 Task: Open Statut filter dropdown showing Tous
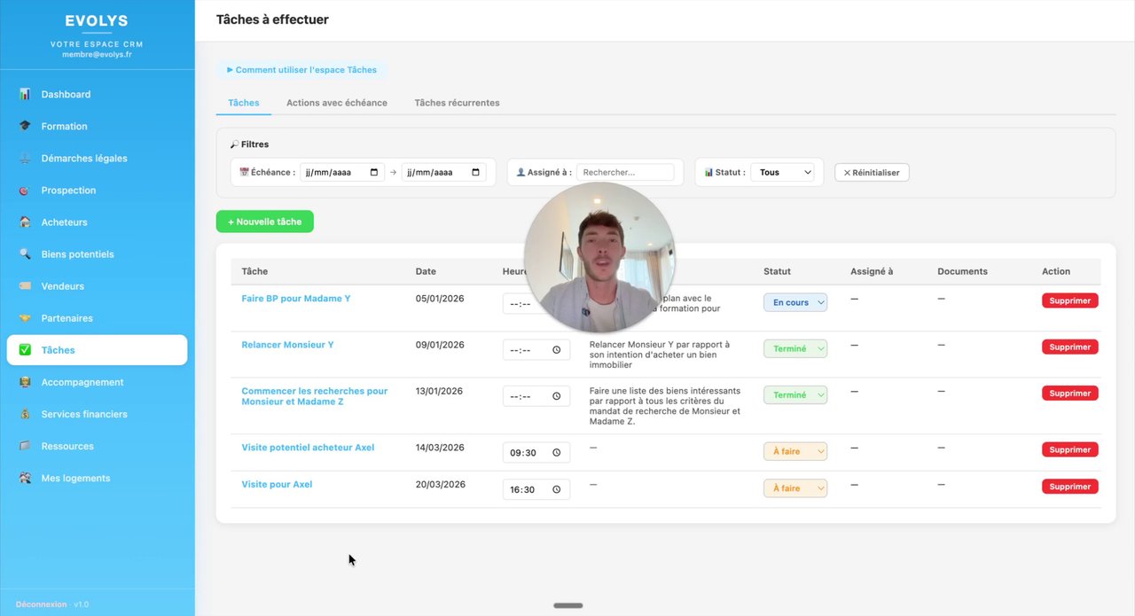coord(782,172)
